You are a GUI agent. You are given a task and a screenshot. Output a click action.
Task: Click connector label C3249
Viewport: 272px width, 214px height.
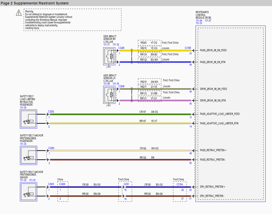(x=121, y=48)
